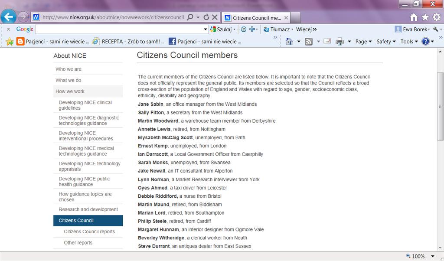Open the 100% zoom level dropdown arrow
Screen dimensions: 444x261
[x=432, y=257]
